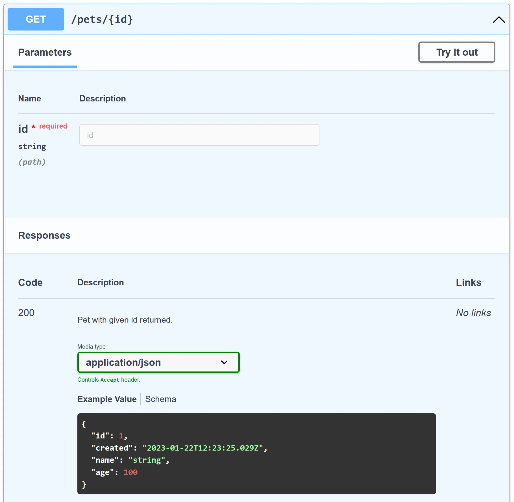
Task: Click the Responses section header
Action: [x=44, y=235]
